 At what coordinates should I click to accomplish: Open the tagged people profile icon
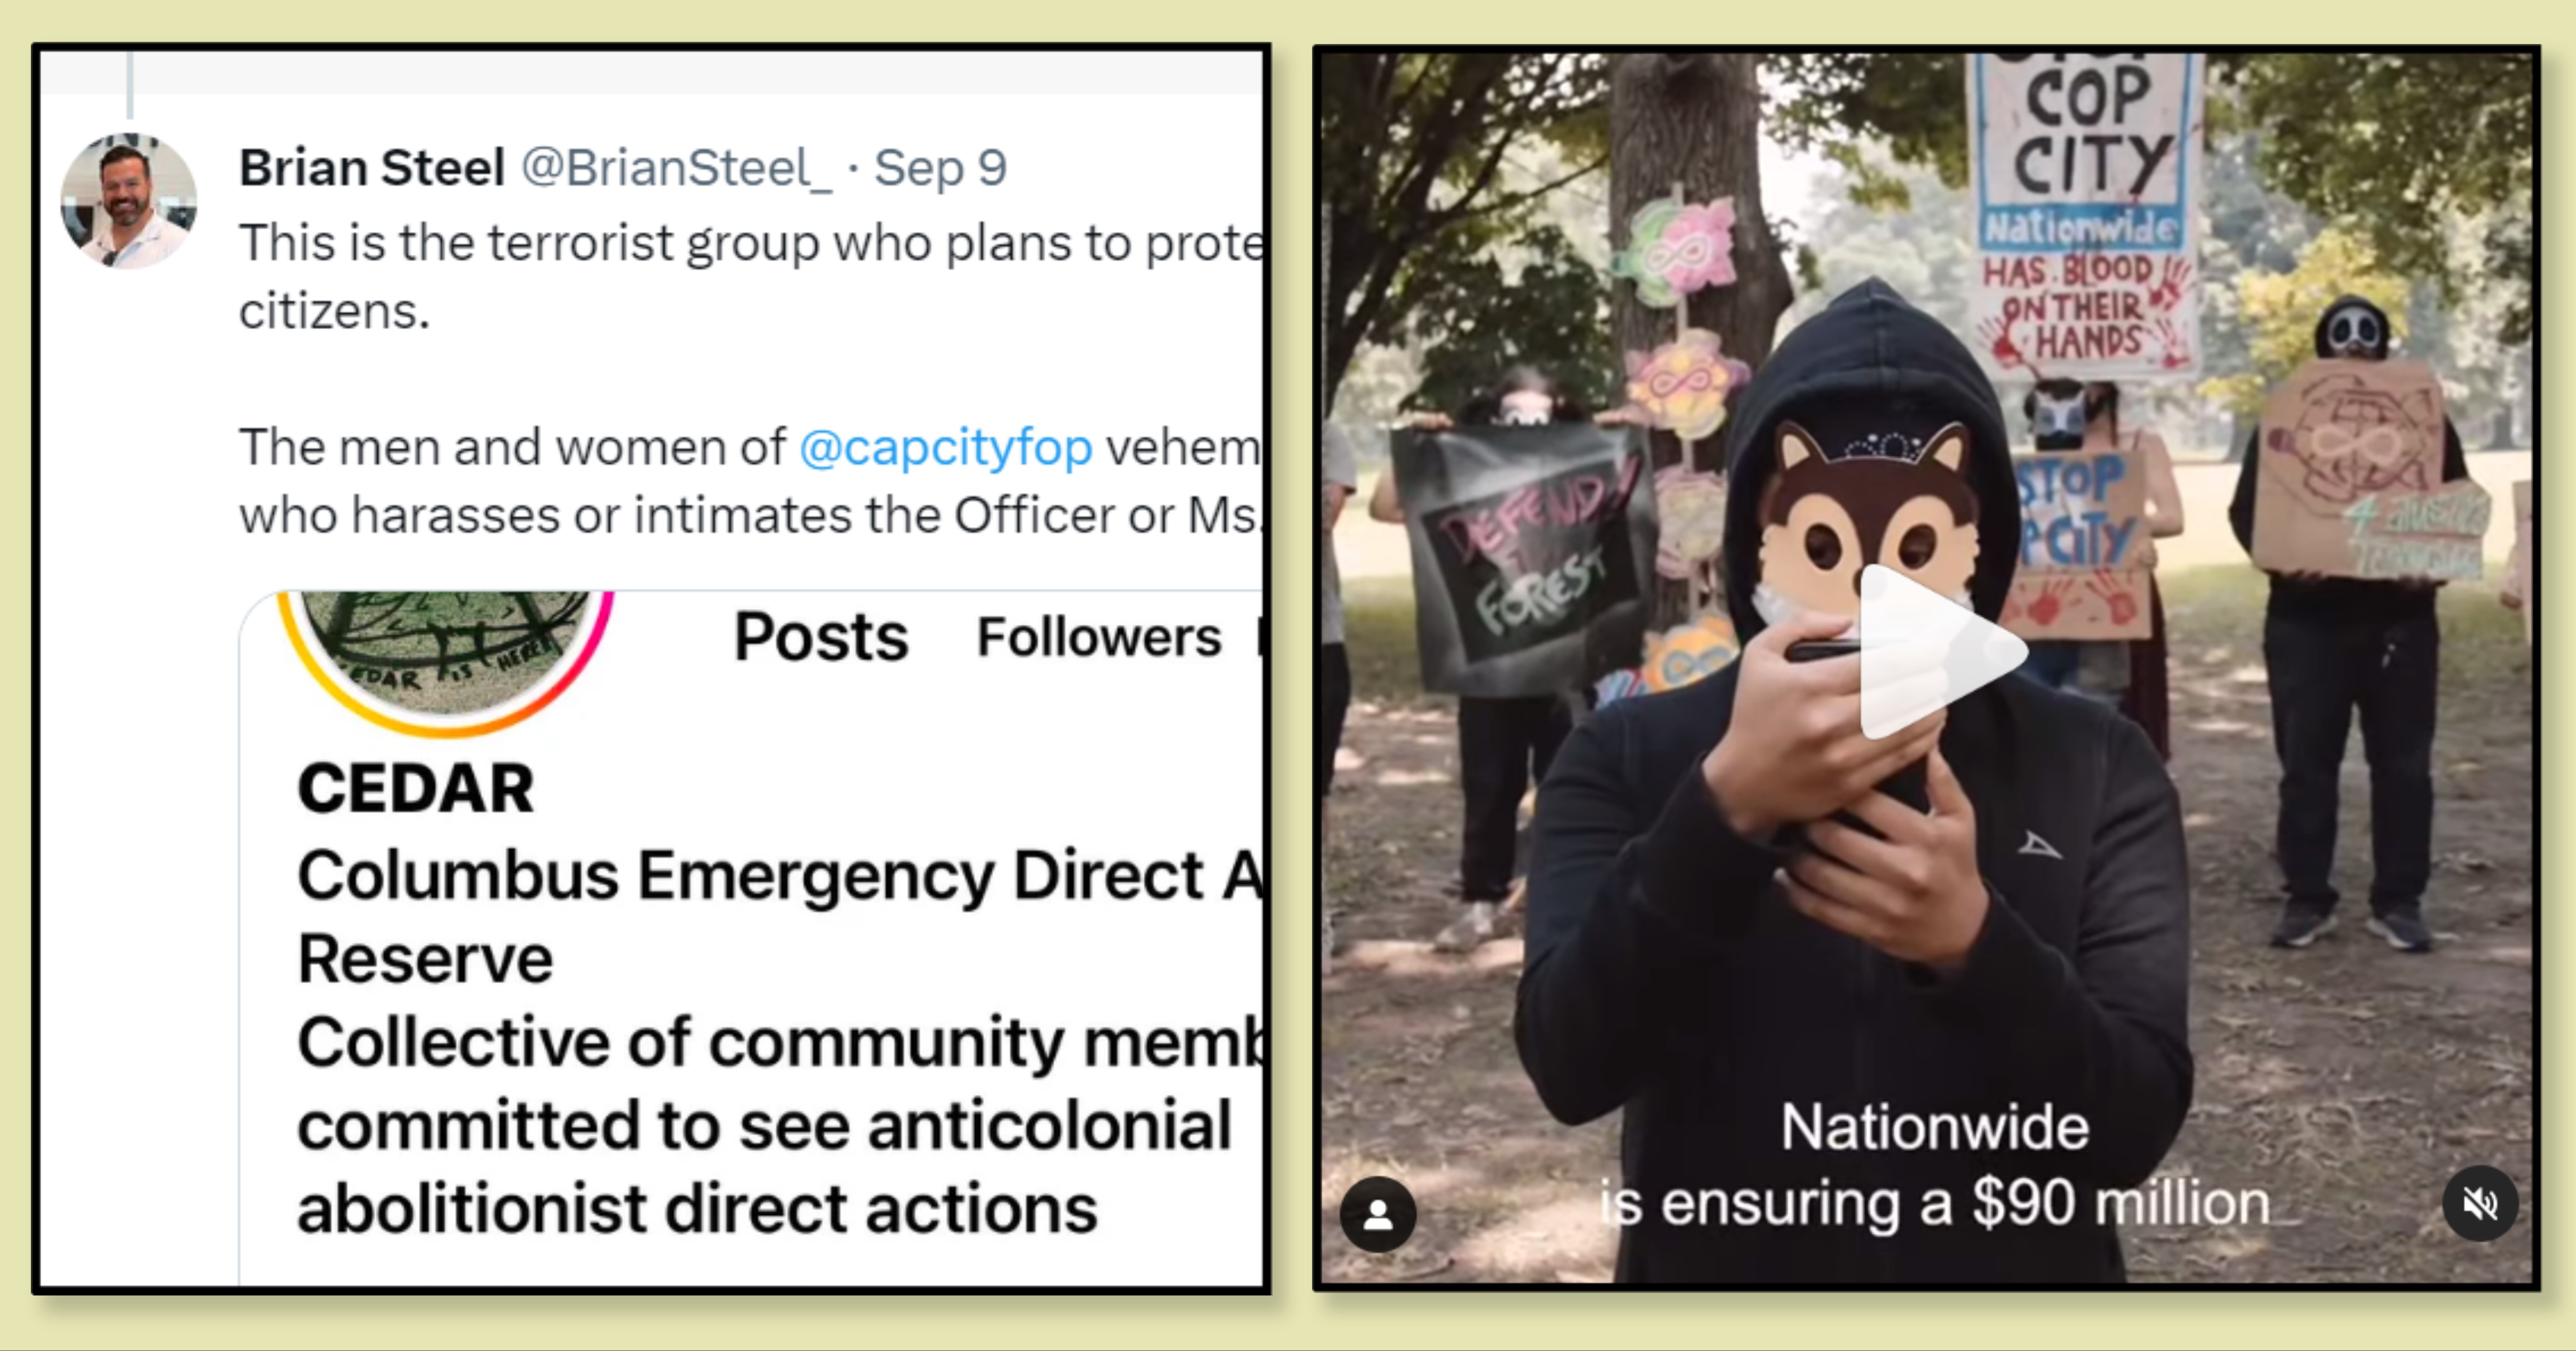pos(1378,1214)
